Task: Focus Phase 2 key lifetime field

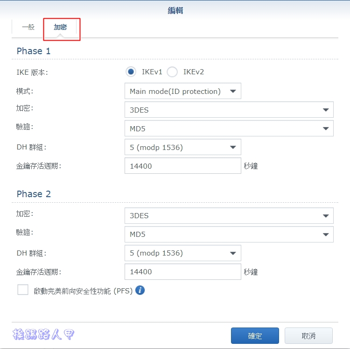Action: [183, 272]
